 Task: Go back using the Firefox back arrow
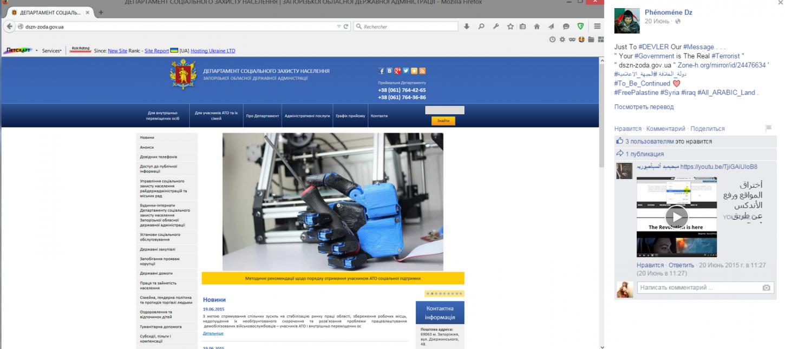9,26
